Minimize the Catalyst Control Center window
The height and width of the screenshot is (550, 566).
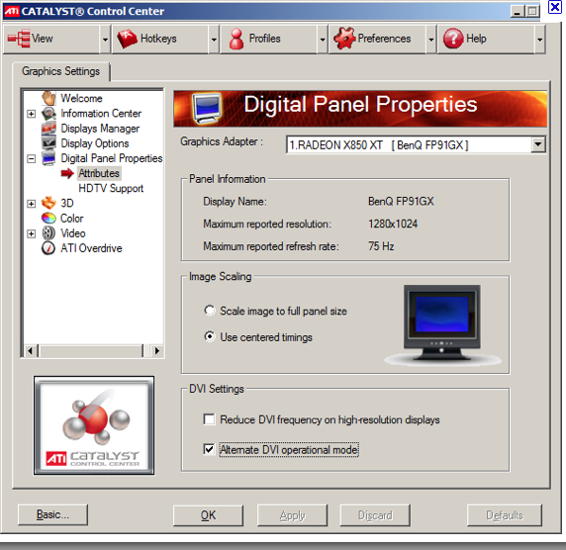tap(518, 11)
